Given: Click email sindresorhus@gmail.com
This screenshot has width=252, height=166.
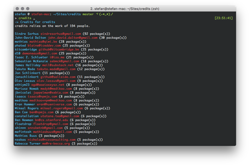Looking at the screenshot, I should pyautogui.click(x=61, y=34).
